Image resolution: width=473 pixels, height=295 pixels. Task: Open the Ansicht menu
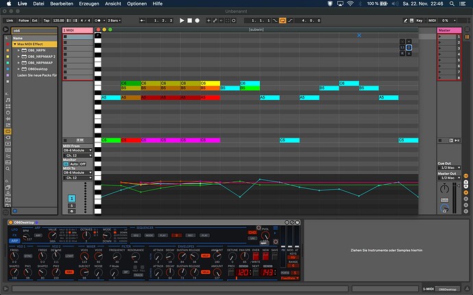point(113,4)
